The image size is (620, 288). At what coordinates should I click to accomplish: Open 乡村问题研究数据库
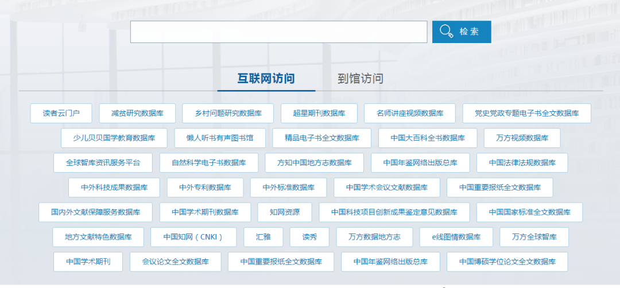click(x=228, y=114)
